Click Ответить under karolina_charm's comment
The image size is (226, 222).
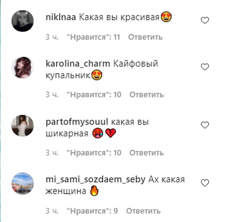147,95
